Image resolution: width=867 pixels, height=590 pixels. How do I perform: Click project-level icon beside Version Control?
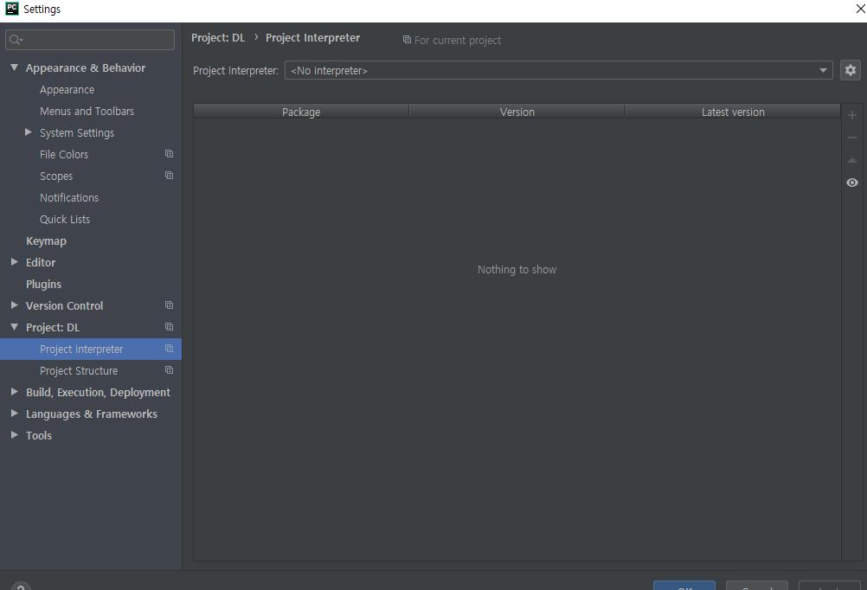coord(170,305)
